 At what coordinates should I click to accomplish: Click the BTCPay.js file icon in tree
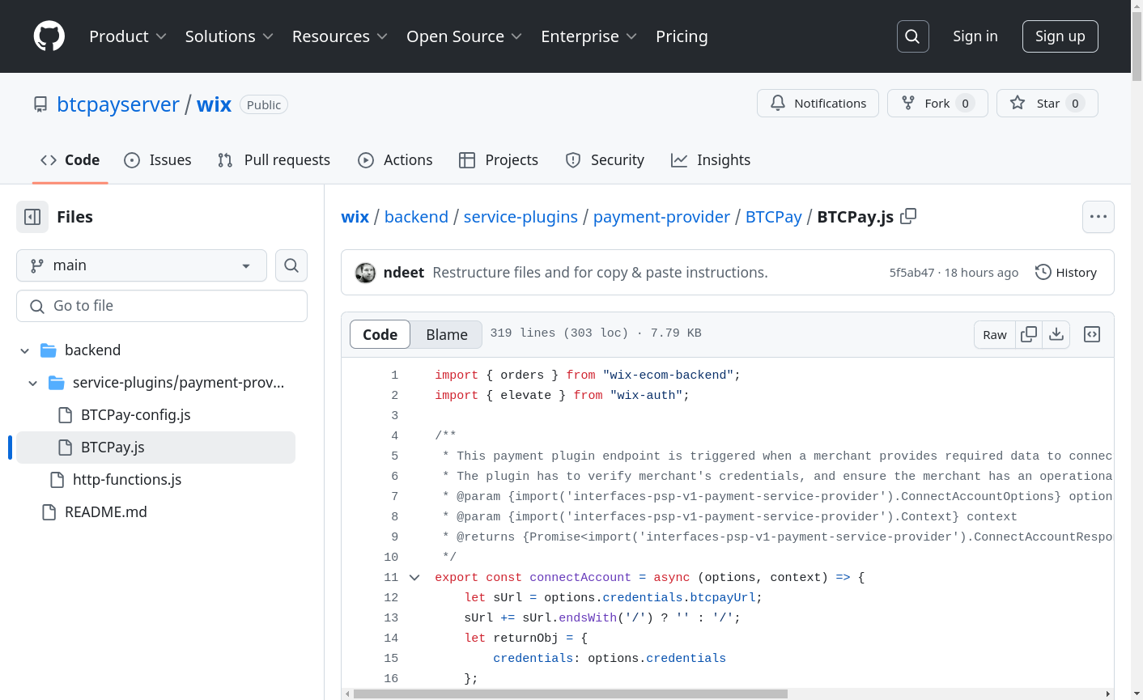(66, 448)
